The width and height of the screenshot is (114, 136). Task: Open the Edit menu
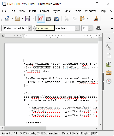tap(13, 11)
